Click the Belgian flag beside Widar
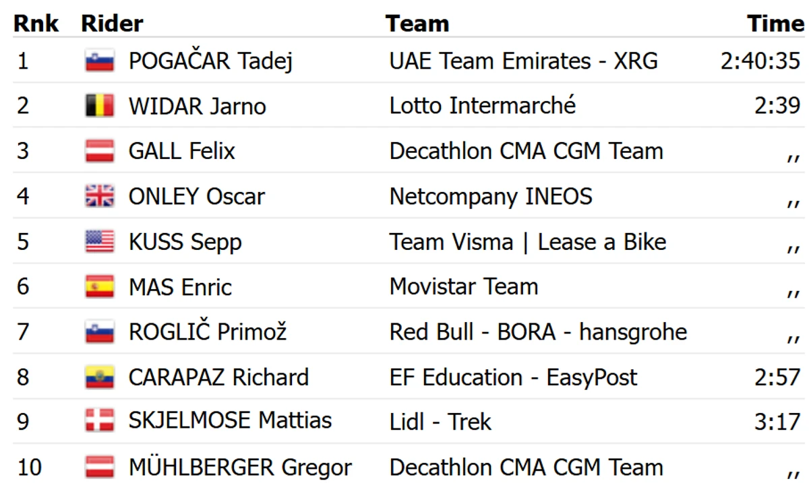Image resolution: width=809 pixels, height=483 pixels. click(100, 106)
